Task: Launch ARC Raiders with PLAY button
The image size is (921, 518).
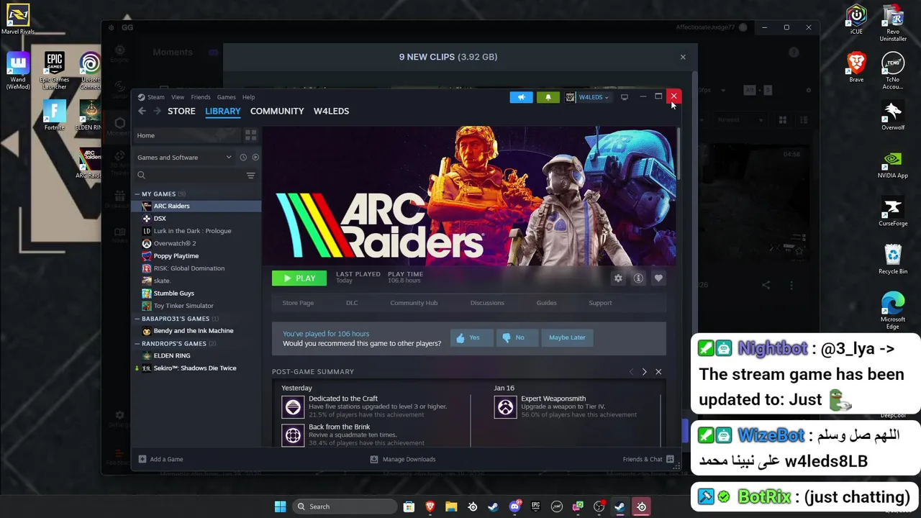Action: 299,278
